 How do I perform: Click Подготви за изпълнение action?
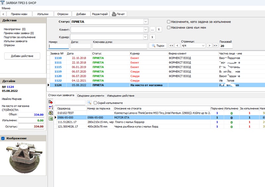[20, 37]
